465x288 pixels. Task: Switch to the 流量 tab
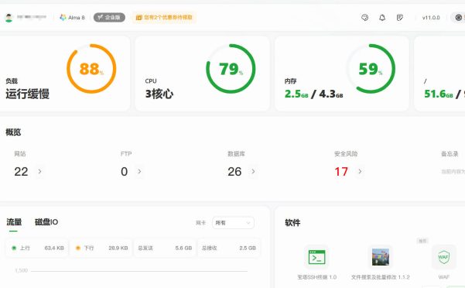click(14, 222)
